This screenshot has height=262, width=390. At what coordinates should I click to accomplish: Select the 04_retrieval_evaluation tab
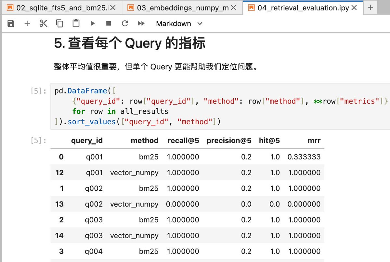(303, 8)
